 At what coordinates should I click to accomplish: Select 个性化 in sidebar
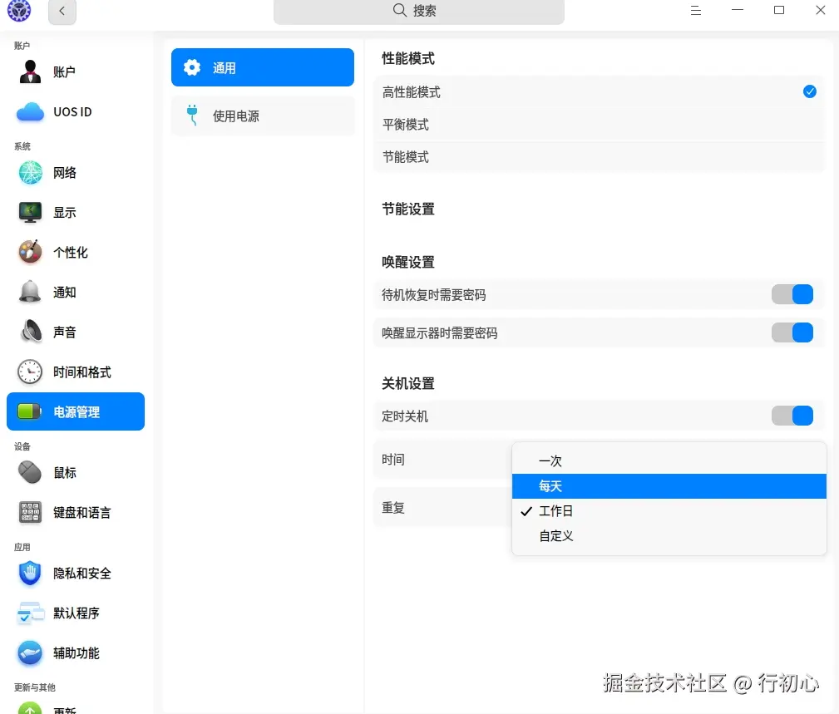71,253
